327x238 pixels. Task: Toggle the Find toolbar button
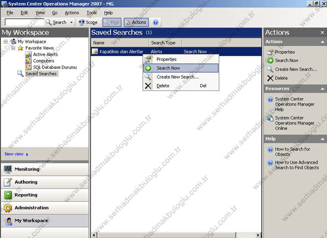click(112, 22)
